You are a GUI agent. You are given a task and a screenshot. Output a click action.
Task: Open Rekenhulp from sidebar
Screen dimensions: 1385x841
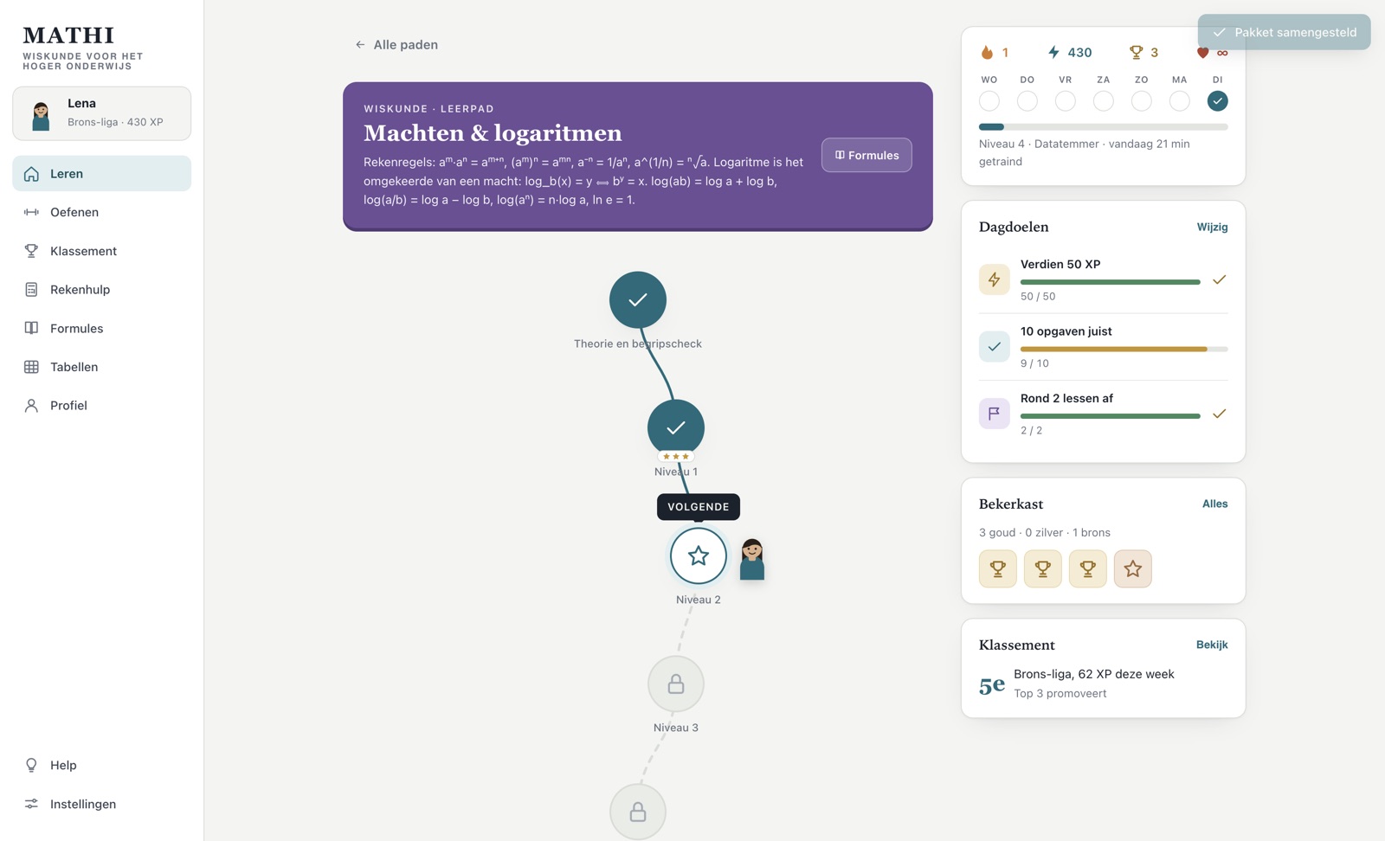point(101,289)
